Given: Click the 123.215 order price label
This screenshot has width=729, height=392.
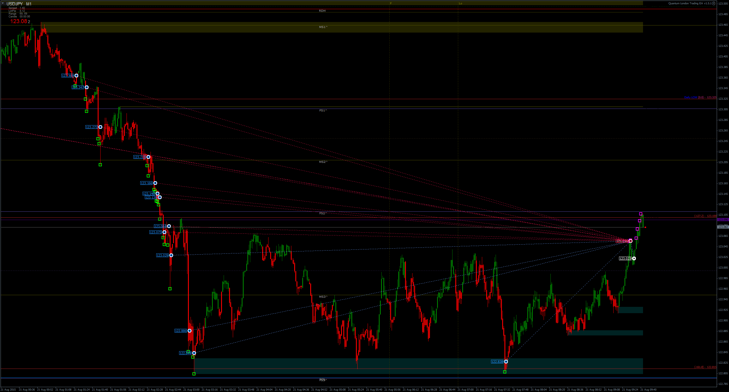Looking at the screenshot, I should (x=140, y=157).
